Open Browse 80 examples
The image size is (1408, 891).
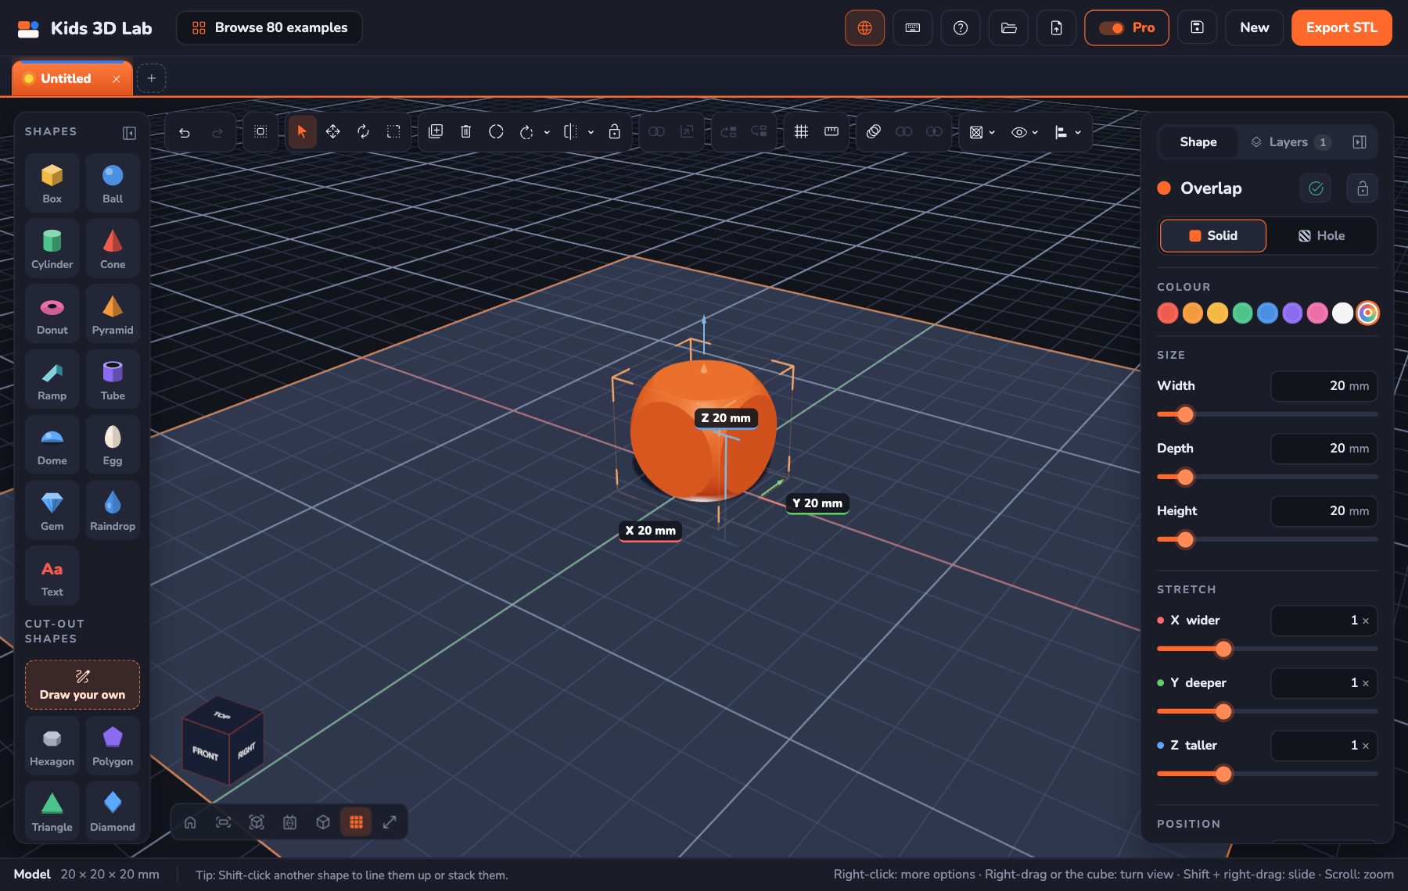269,28
